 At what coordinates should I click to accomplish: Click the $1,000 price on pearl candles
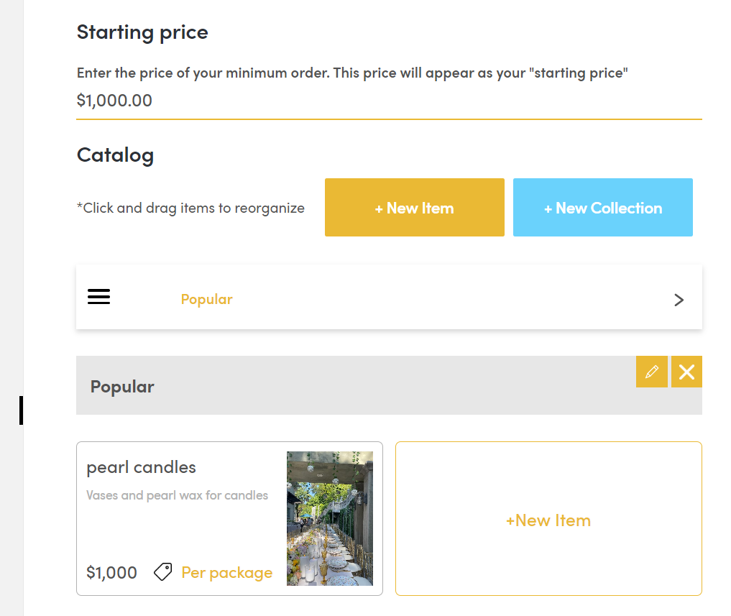point(111,573)
